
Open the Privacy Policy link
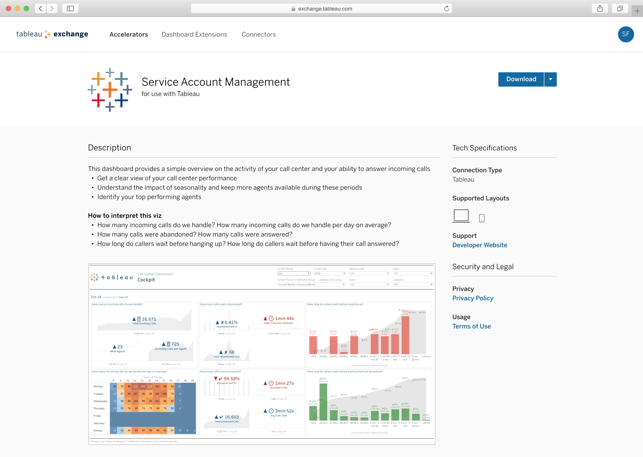tap(473, 298)
